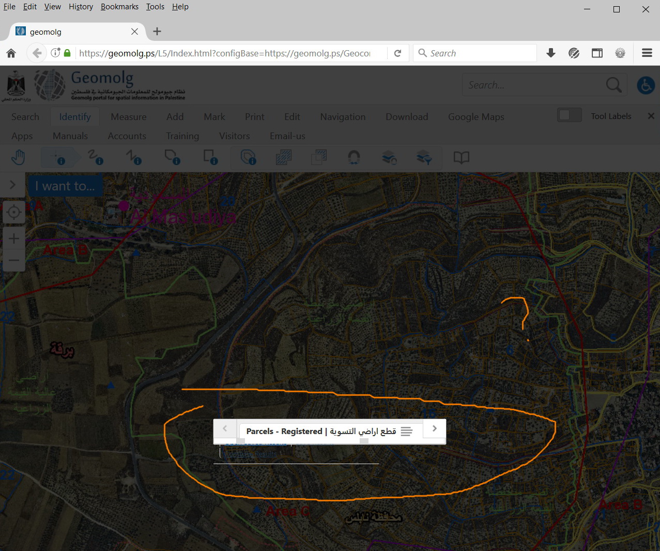
Task: Click the no-script extension icon
Action: (x=574, y=53)
